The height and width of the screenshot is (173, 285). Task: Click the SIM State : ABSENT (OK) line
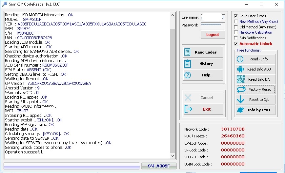tap(28, 70)
